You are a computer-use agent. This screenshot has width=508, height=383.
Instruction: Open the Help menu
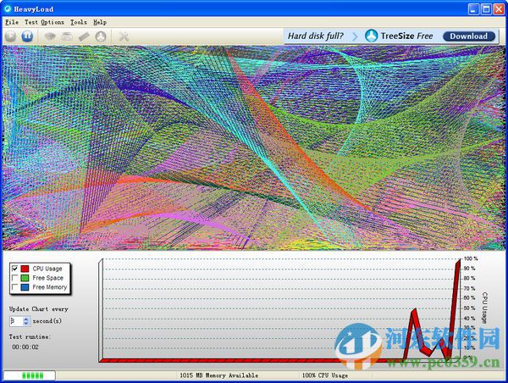click(100, 22)
